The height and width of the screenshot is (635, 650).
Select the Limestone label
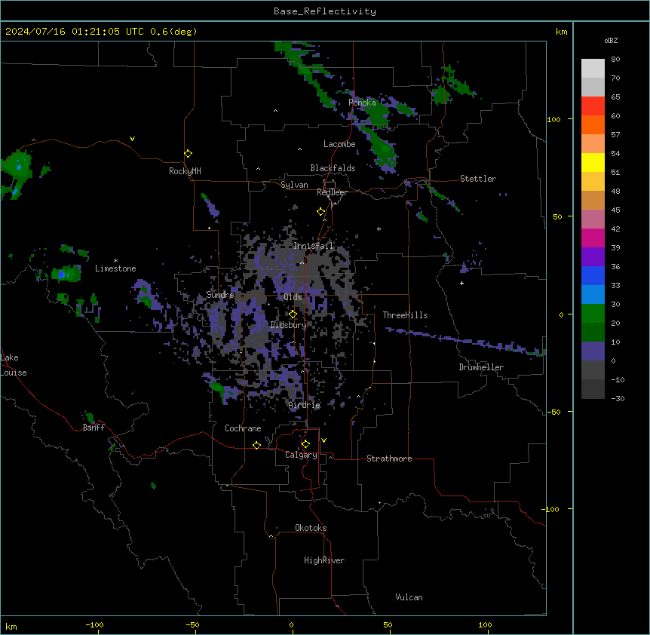pyautogui.click(x=115, y=268)
